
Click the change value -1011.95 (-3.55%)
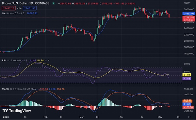coord(124,4)
